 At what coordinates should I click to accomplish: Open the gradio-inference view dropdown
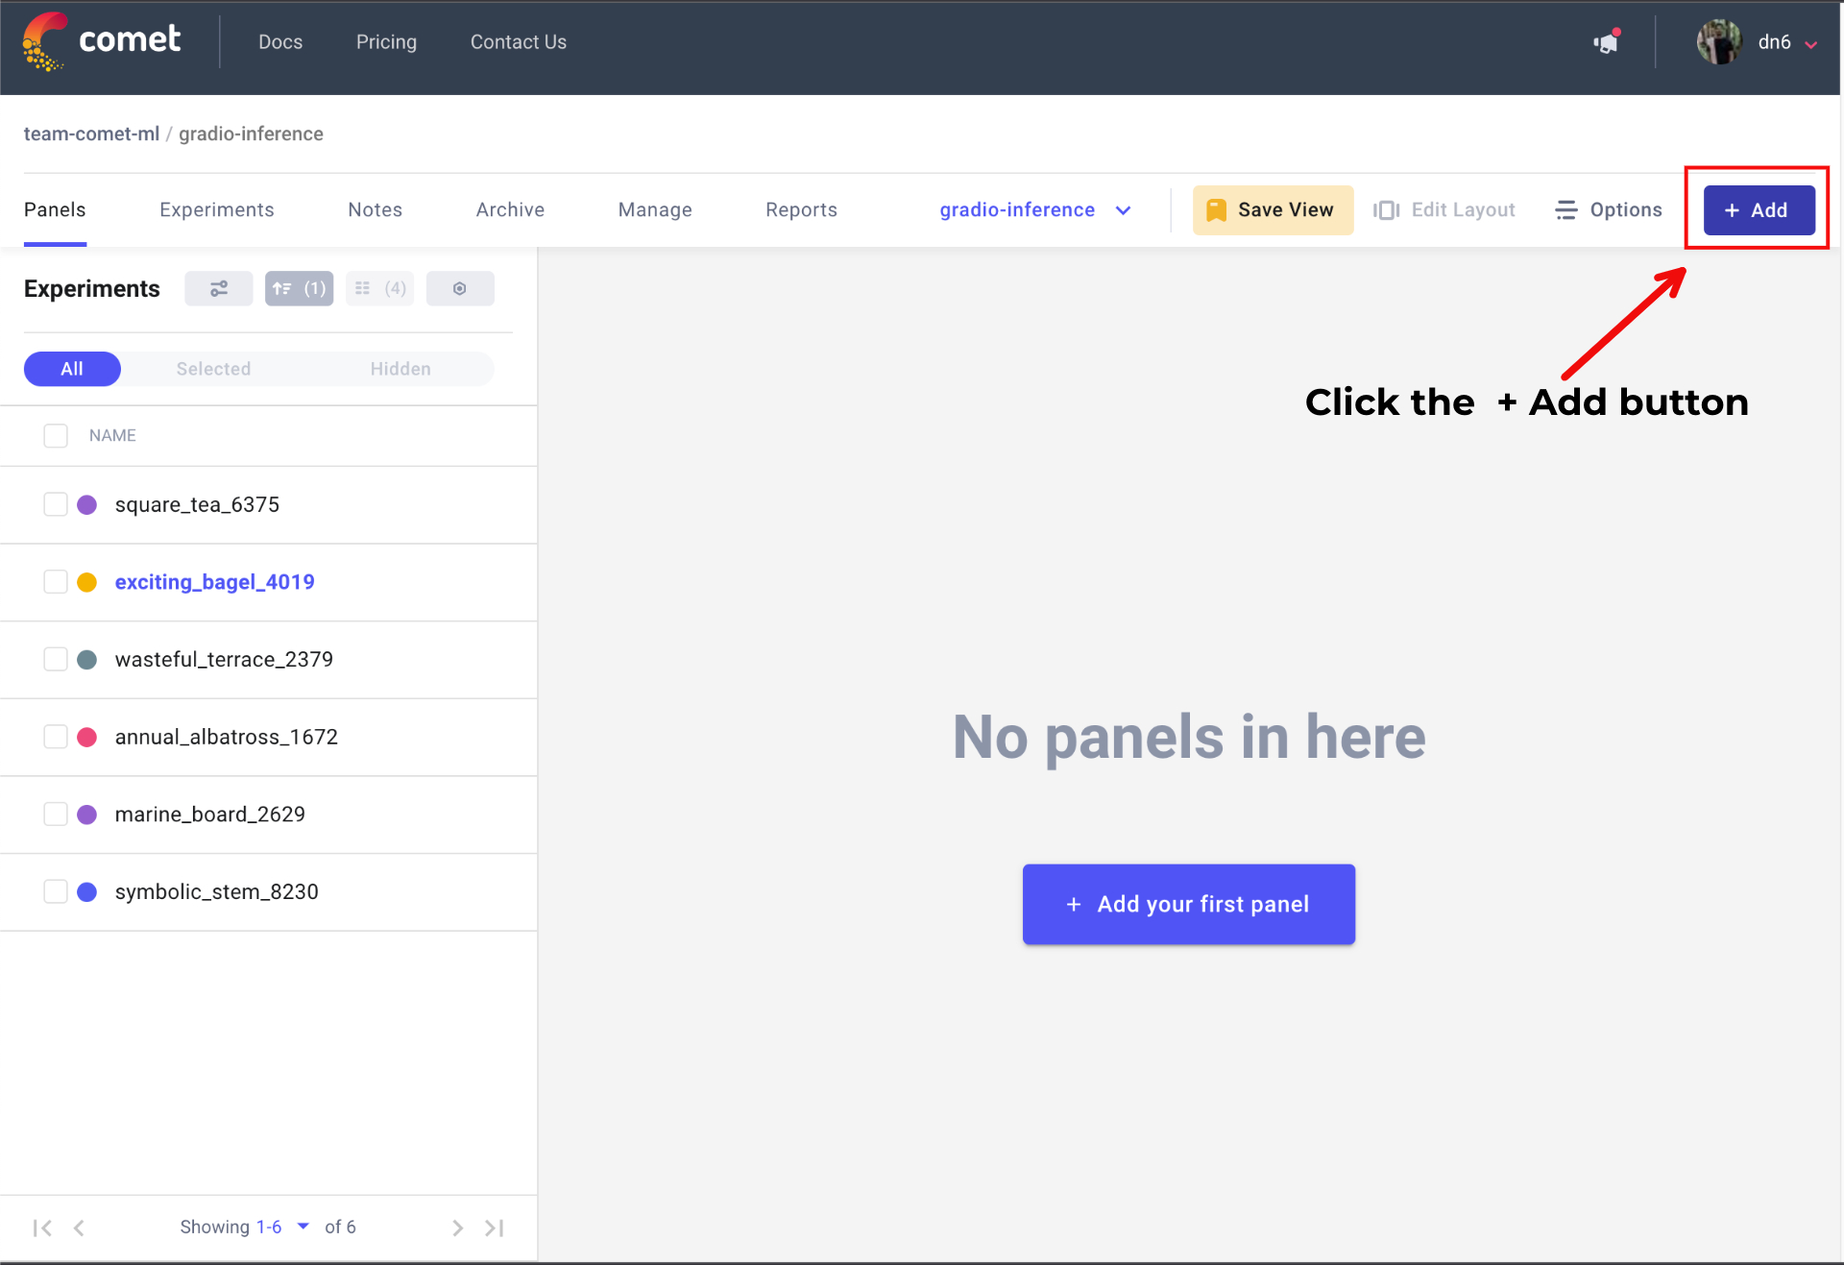[x=1035, y=210]
